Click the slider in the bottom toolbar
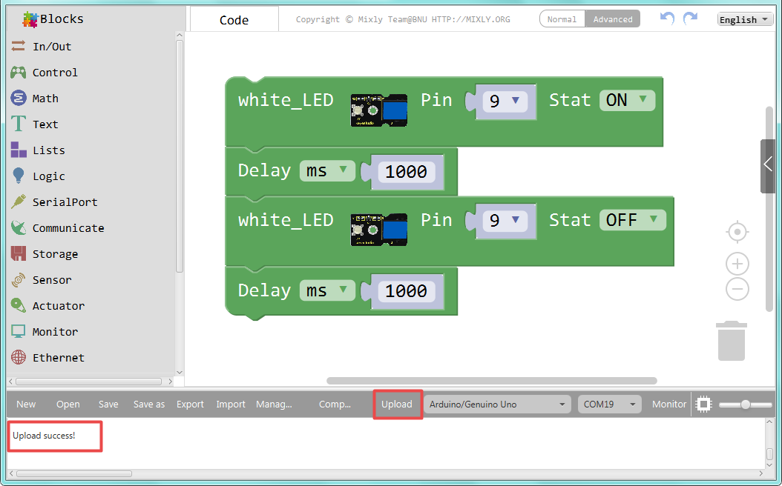This screenshot has height=486, width=782. tap(746, 405)
